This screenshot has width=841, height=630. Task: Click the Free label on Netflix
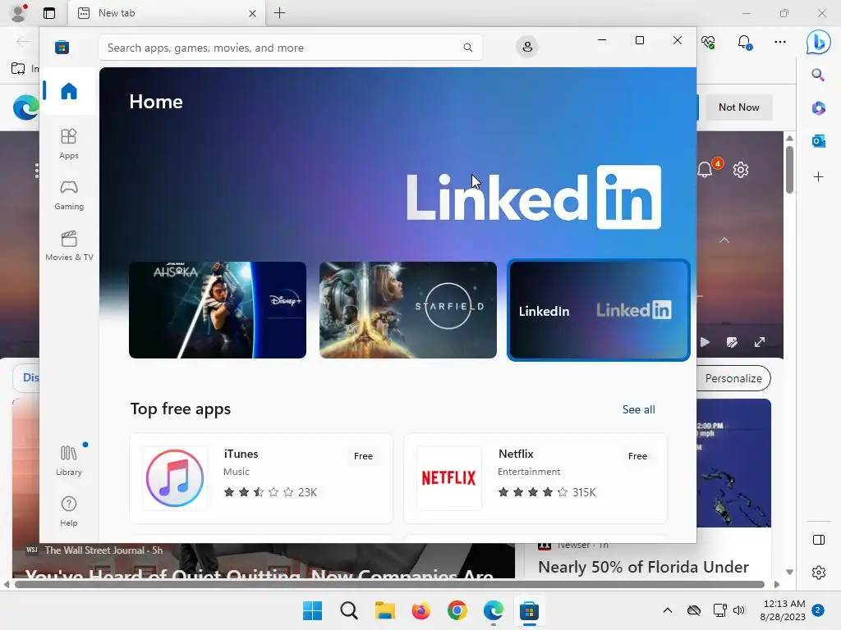pos(637,456)
